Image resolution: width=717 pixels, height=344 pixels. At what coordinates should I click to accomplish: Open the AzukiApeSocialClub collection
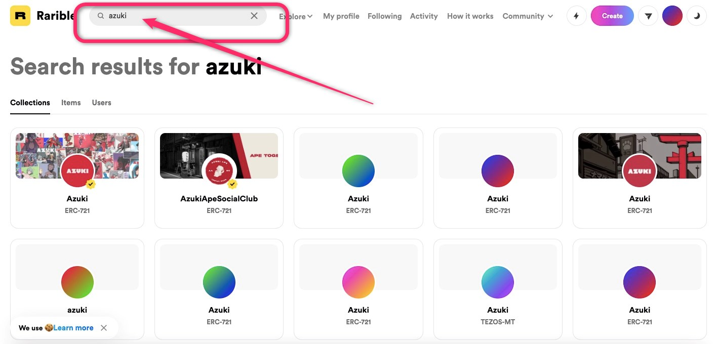pyautogui.click(x=219, y=178)
